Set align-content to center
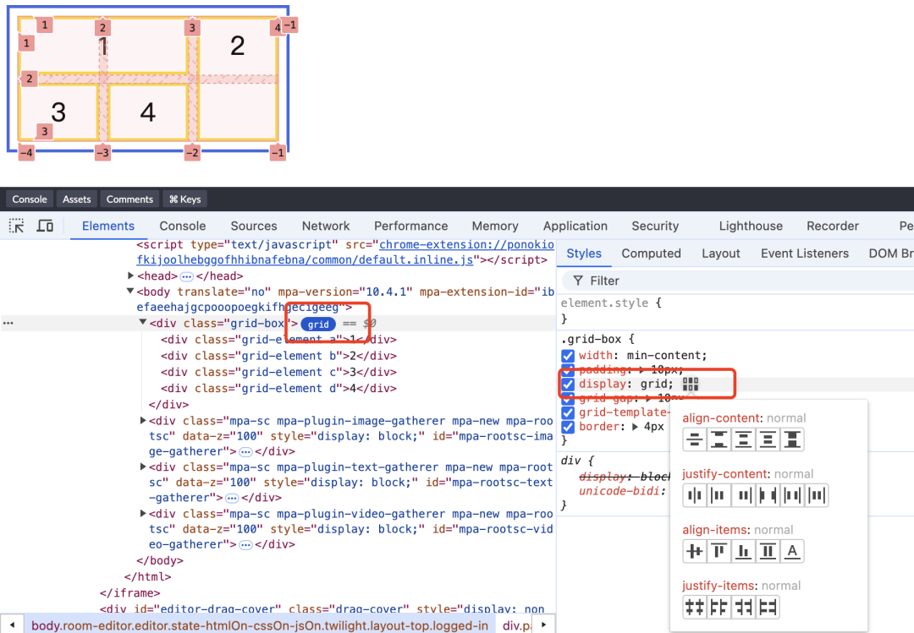 coord(694,439)
